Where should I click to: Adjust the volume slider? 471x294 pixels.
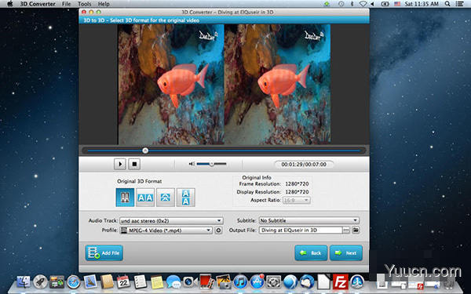coord(211,164)
